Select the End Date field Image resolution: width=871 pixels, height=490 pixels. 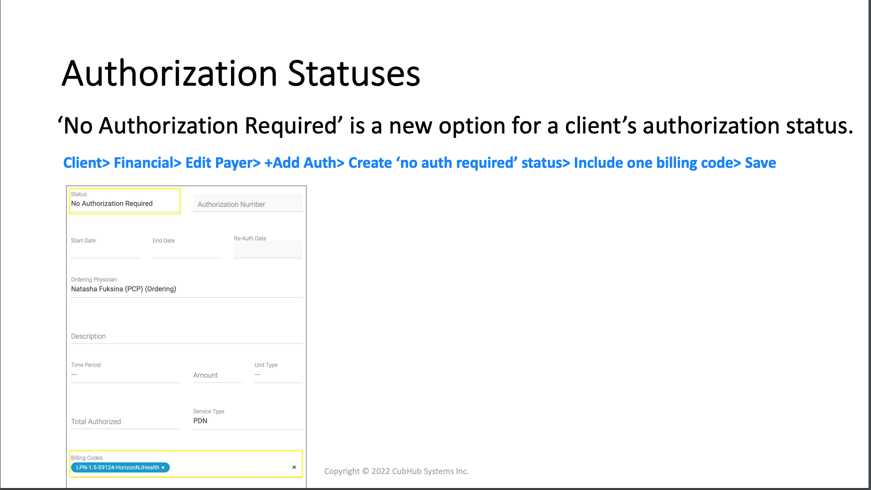[187, 247]
